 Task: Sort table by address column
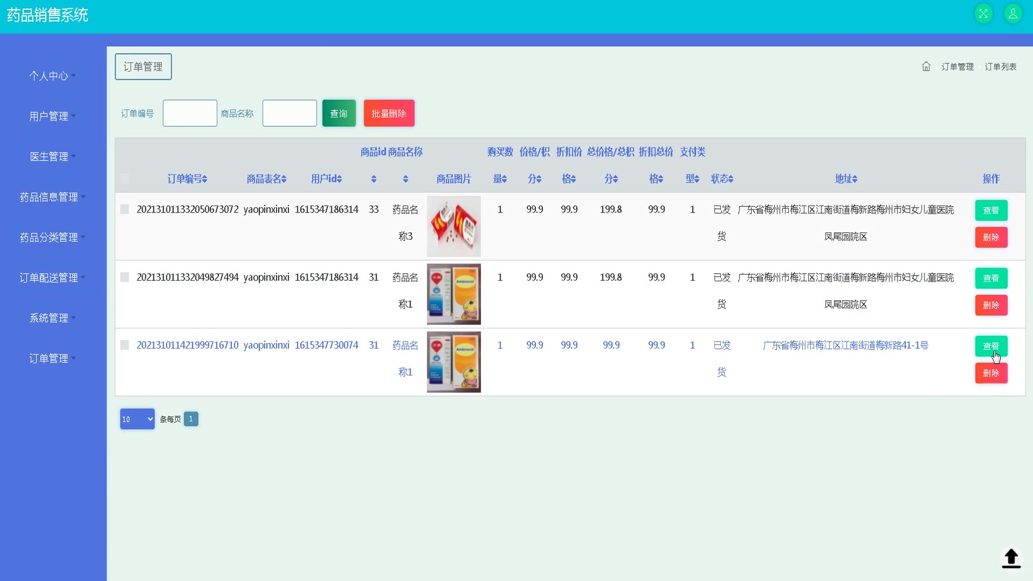tap(854, 179)
